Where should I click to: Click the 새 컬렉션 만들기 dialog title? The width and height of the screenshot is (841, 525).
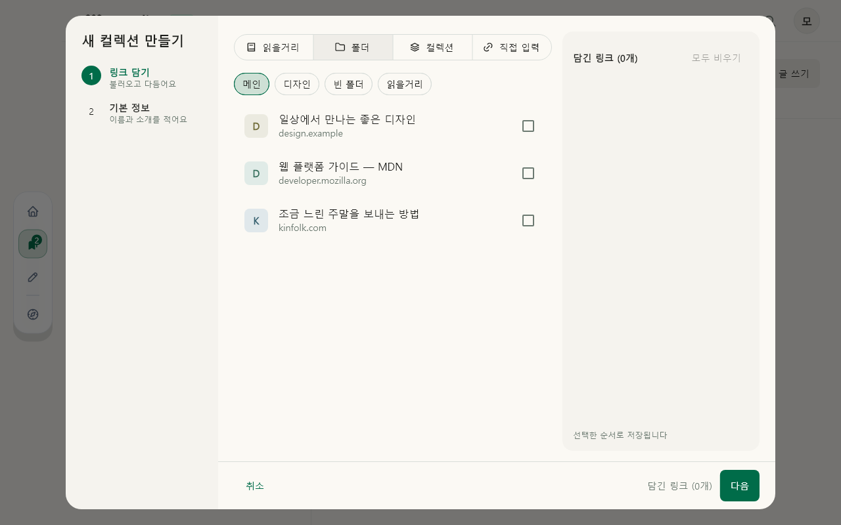tap(133, 41)
